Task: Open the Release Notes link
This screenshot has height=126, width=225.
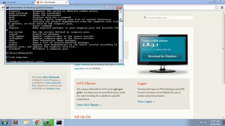Action: [x=149, y=49]
